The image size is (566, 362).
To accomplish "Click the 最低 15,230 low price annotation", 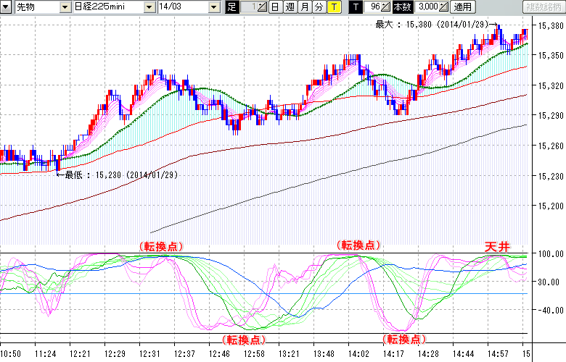I will (120, 174).
